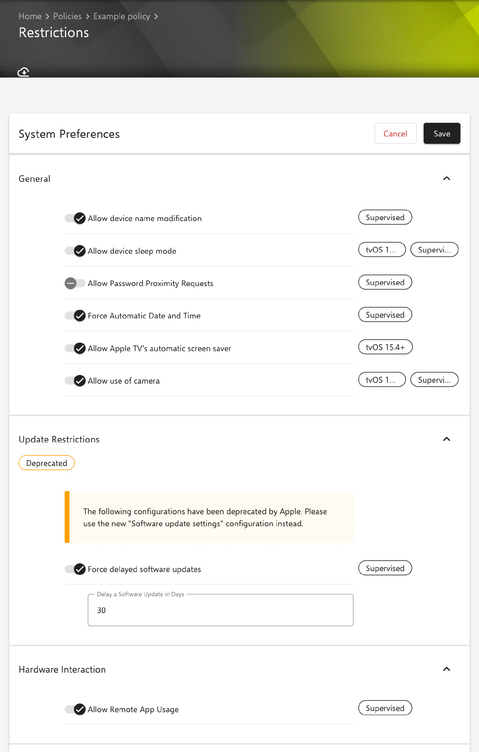Open the Policies breadcrumb link
Screen dimensions: 479x752
(67, 16)
